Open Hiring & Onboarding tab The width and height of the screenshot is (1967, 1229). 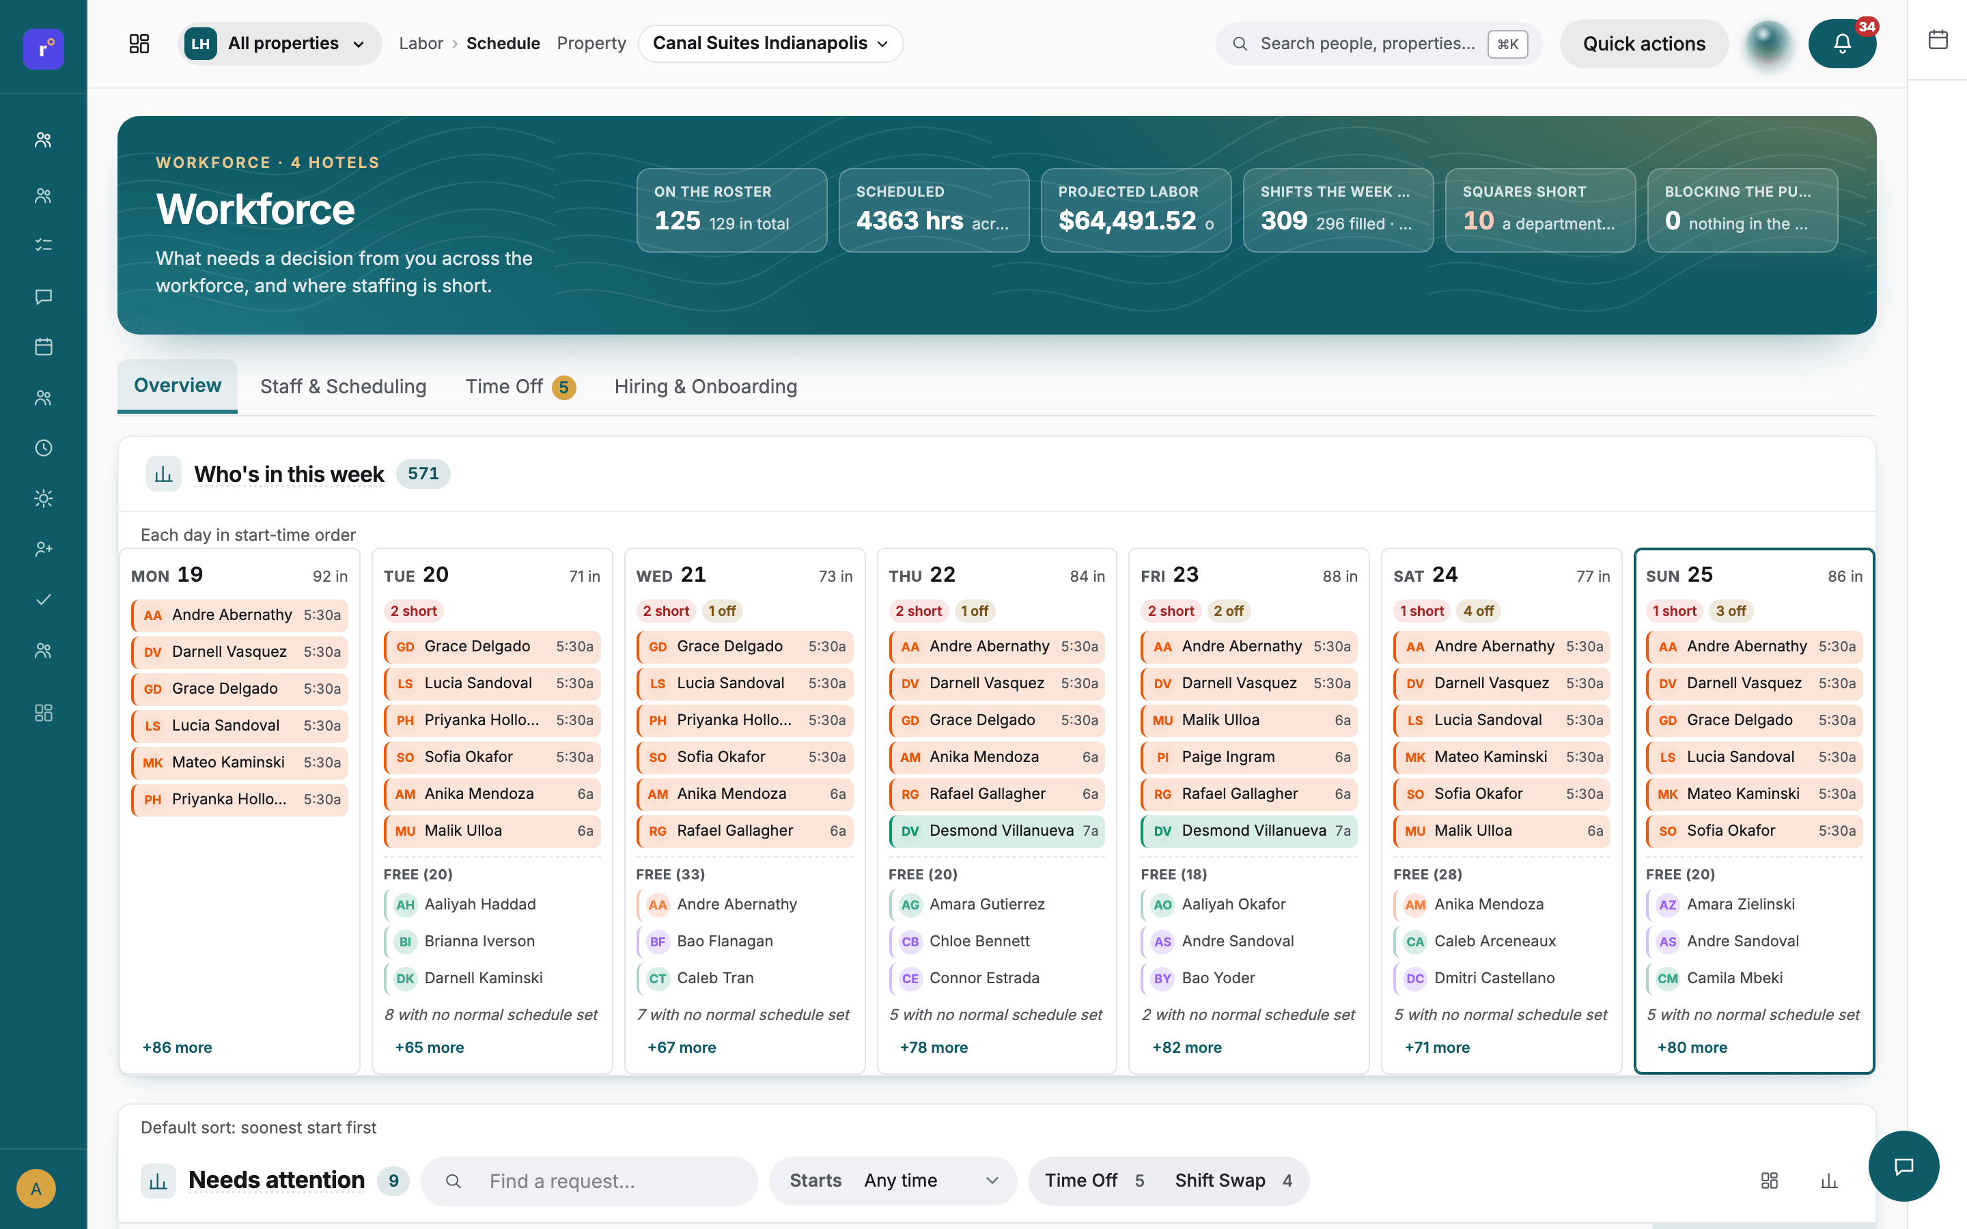706,387
